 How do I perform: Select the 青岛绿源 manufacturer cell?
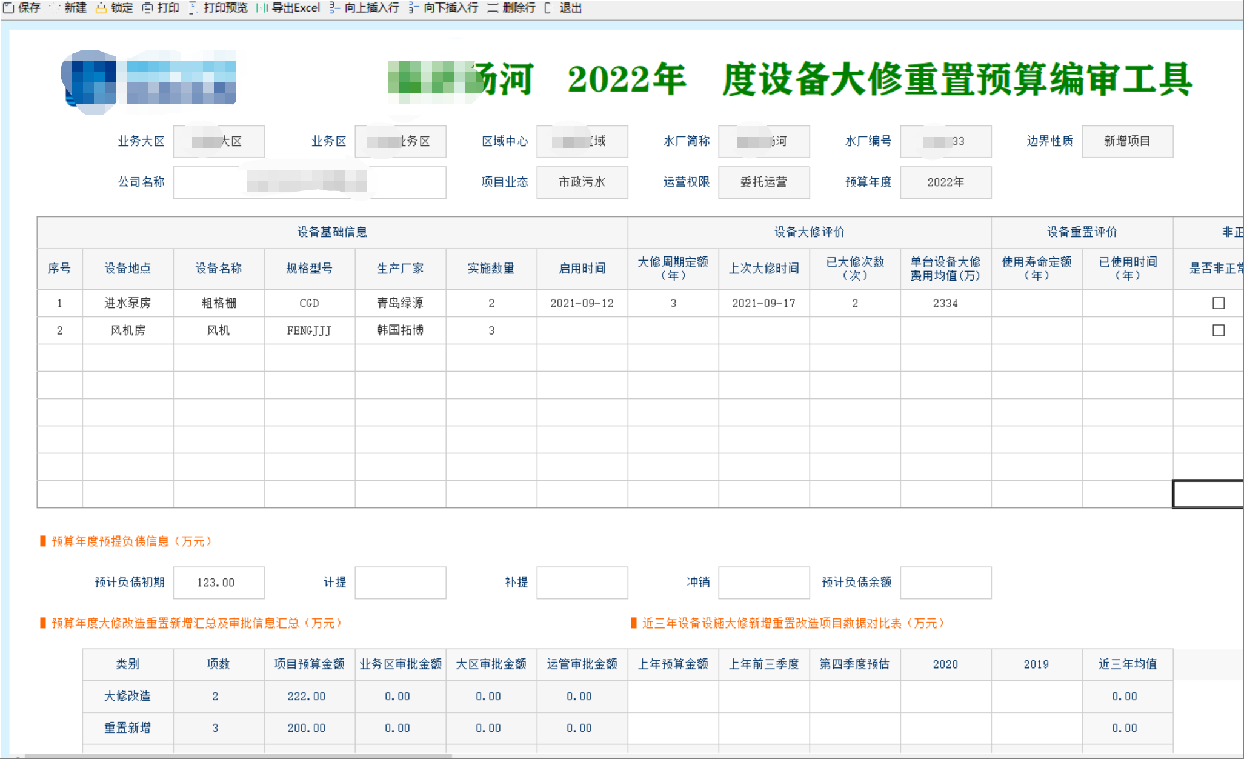401,303
